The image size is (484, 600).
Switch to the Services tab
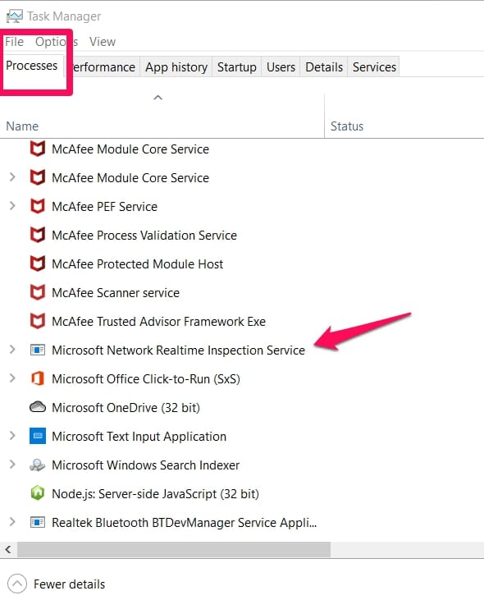(x=374, y=67)
